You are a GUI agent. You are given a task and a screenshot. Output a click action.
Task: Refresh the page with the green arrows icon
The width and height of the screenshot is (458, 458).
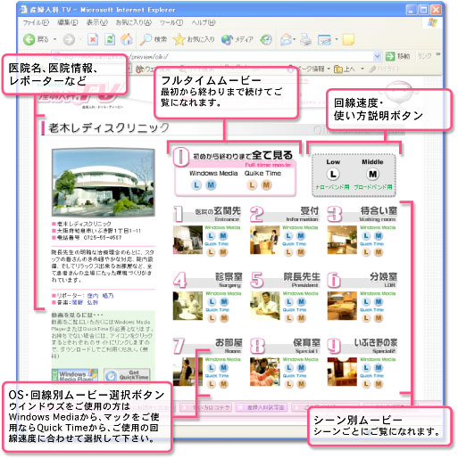click(110, 39)
